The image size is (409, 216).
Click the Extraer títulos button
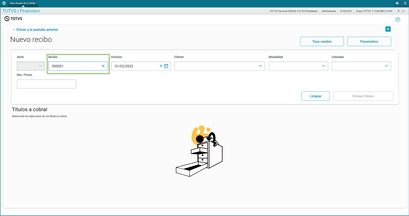[x=363, y=96]
